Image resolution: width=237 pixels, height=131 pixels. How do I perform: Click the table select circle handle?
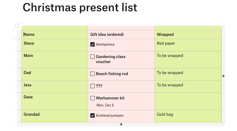click(17, 26)
